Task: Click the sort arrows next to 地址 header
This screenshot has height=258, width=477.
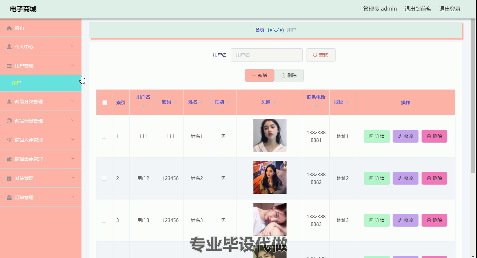Action: (347, 102)
